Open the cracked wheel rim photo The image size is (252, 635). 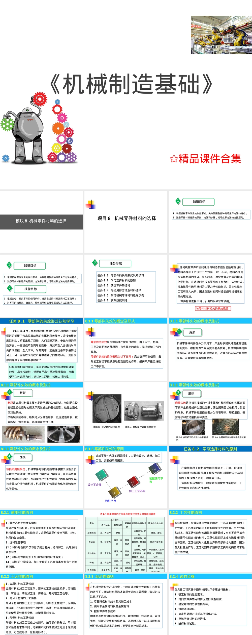[64, 434]
